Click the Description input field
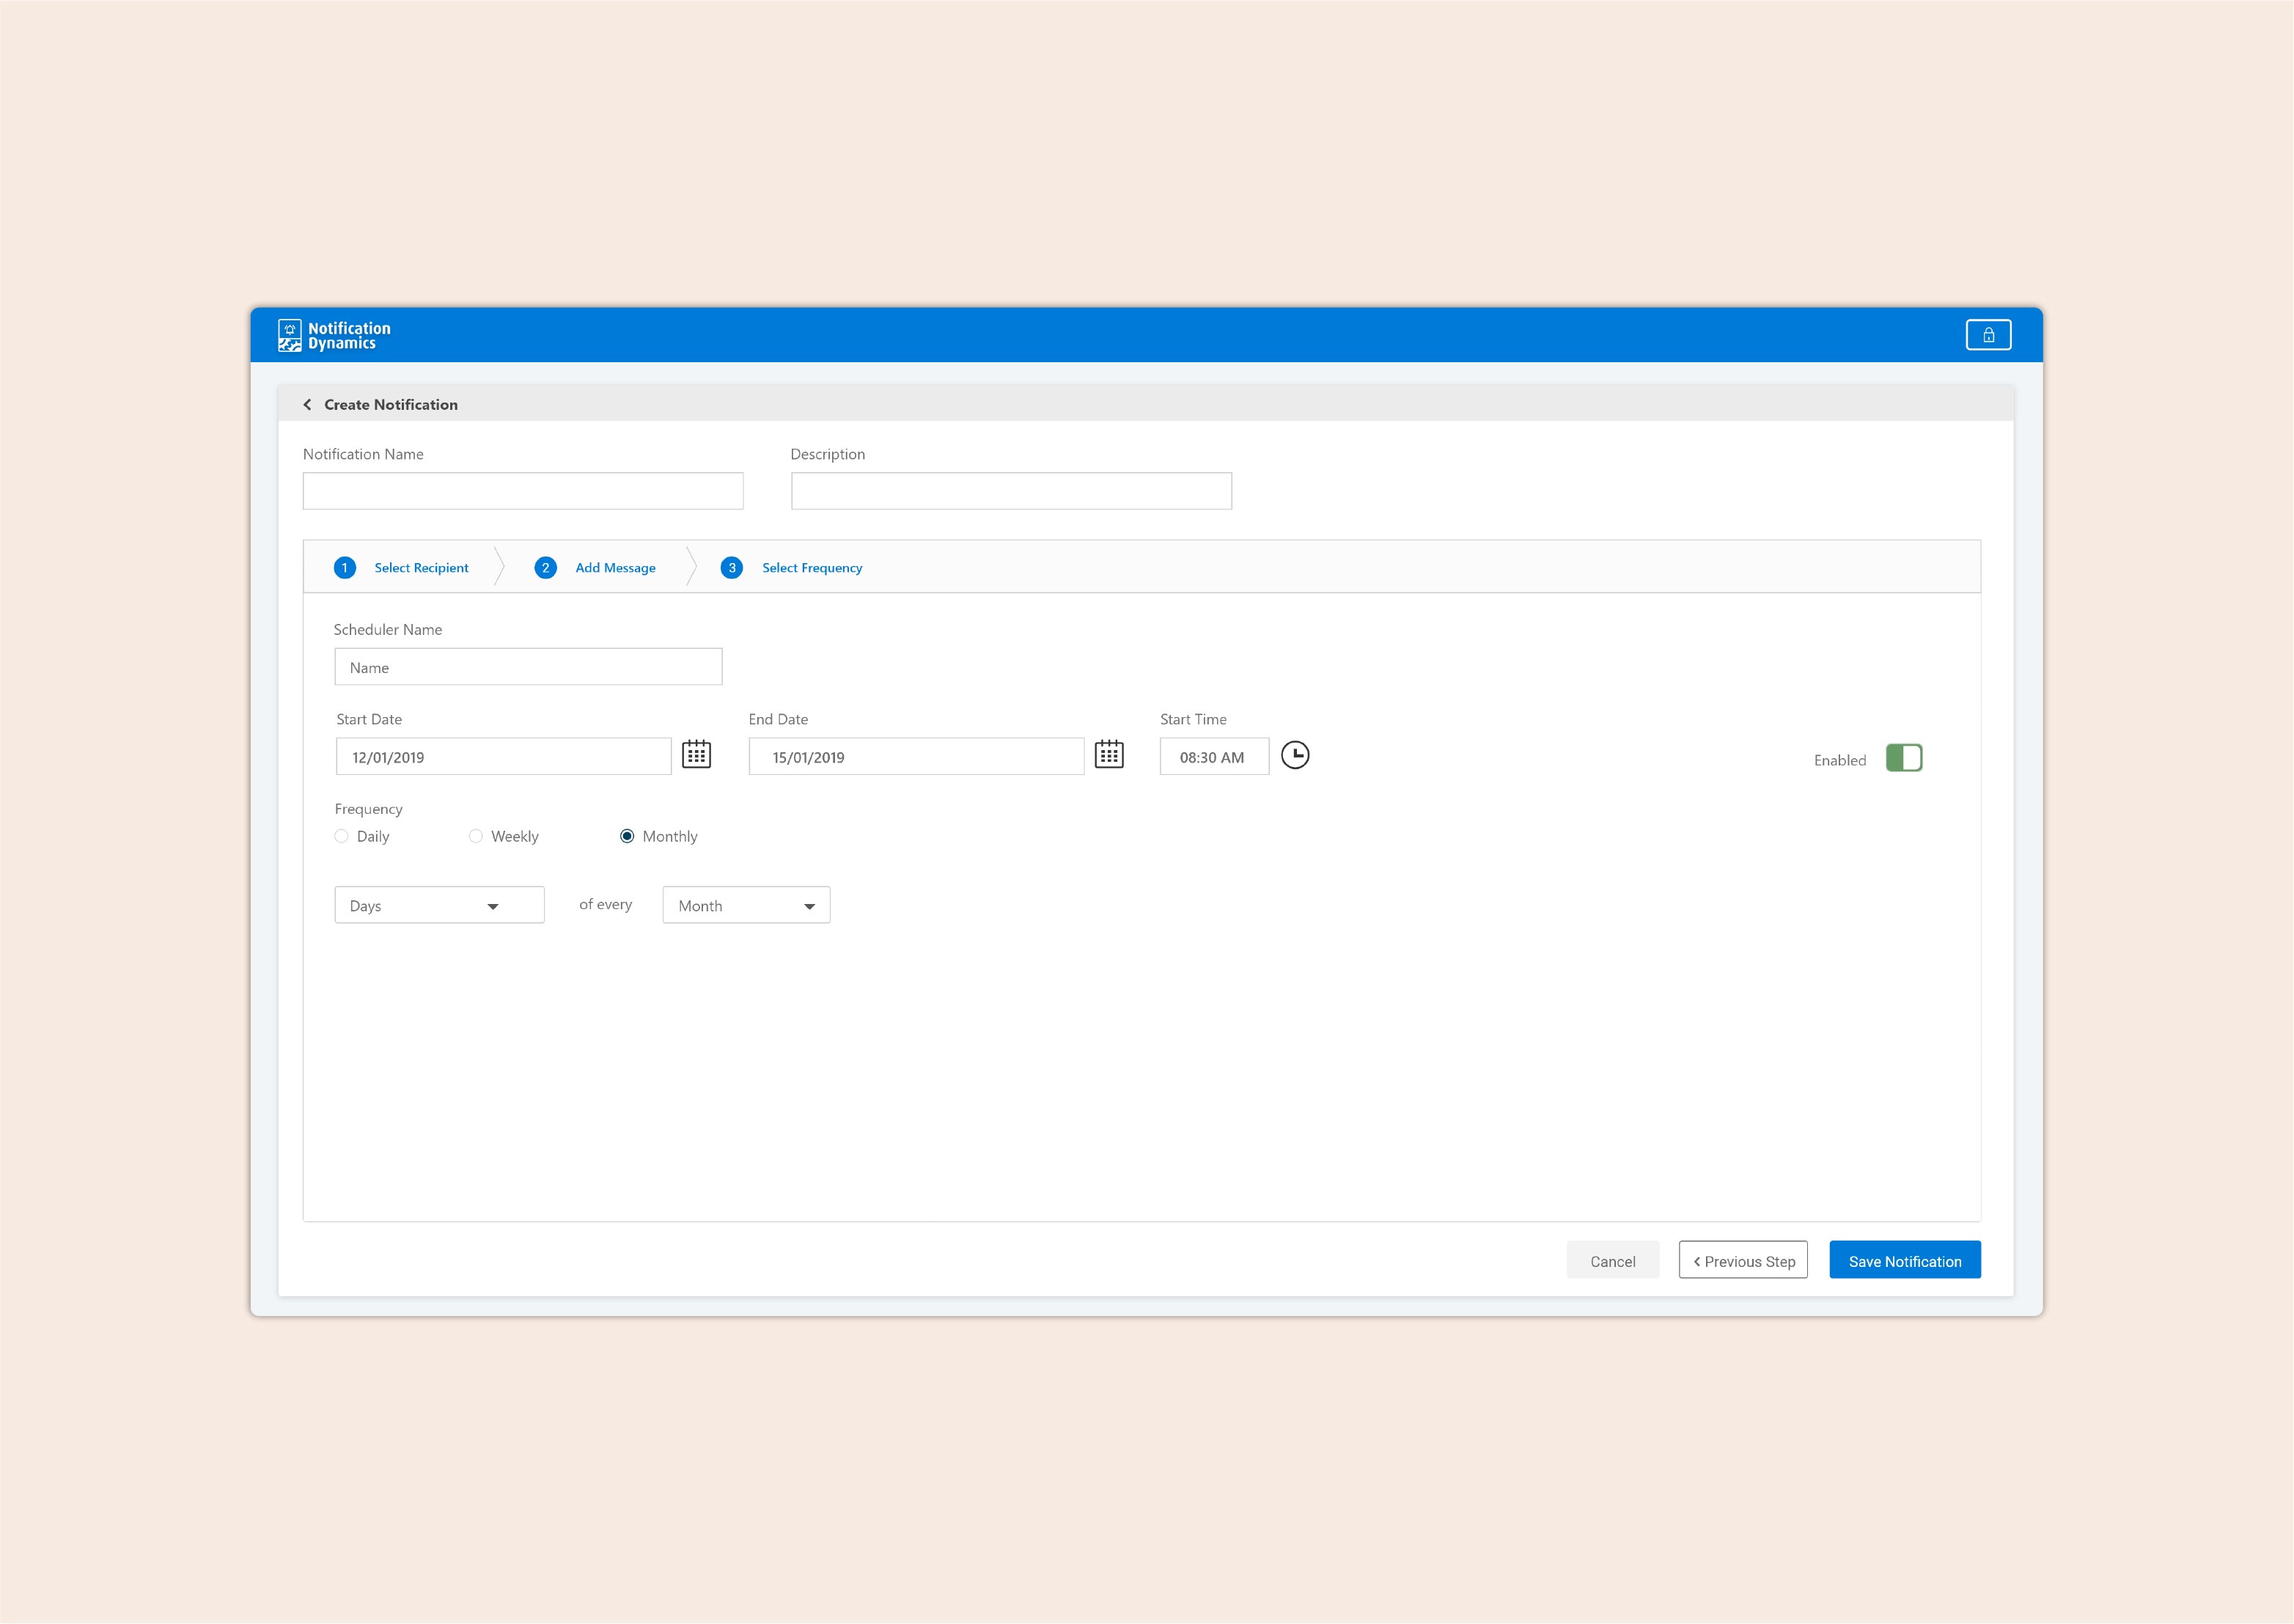This screenshot has width=2294, height=1624. click(1011, 491)
